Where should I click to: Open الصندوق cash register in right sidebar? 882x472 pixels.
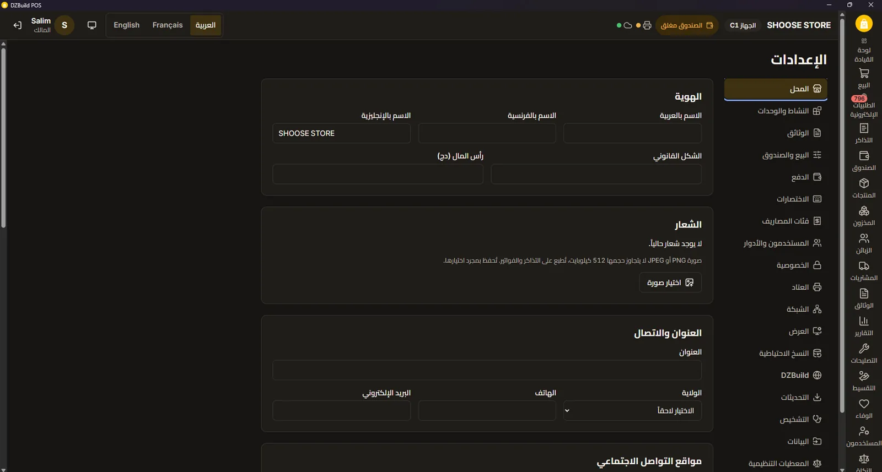click(x=864, y=160)
